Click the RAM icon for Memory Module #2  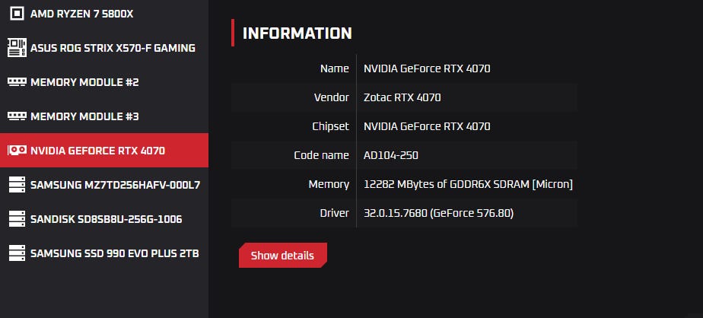coord(17,81)
